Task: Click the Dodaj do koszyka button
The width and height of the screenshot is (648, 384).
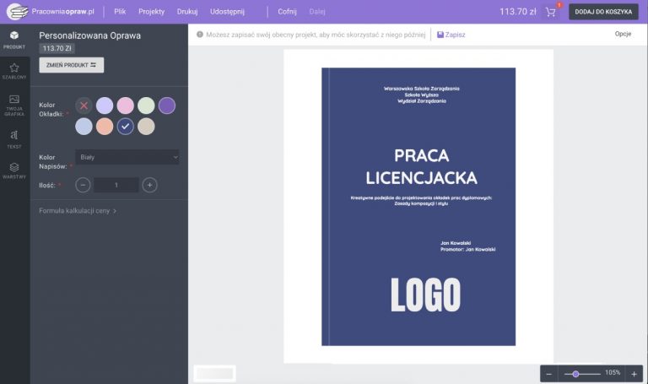Action: coord(603,12)
